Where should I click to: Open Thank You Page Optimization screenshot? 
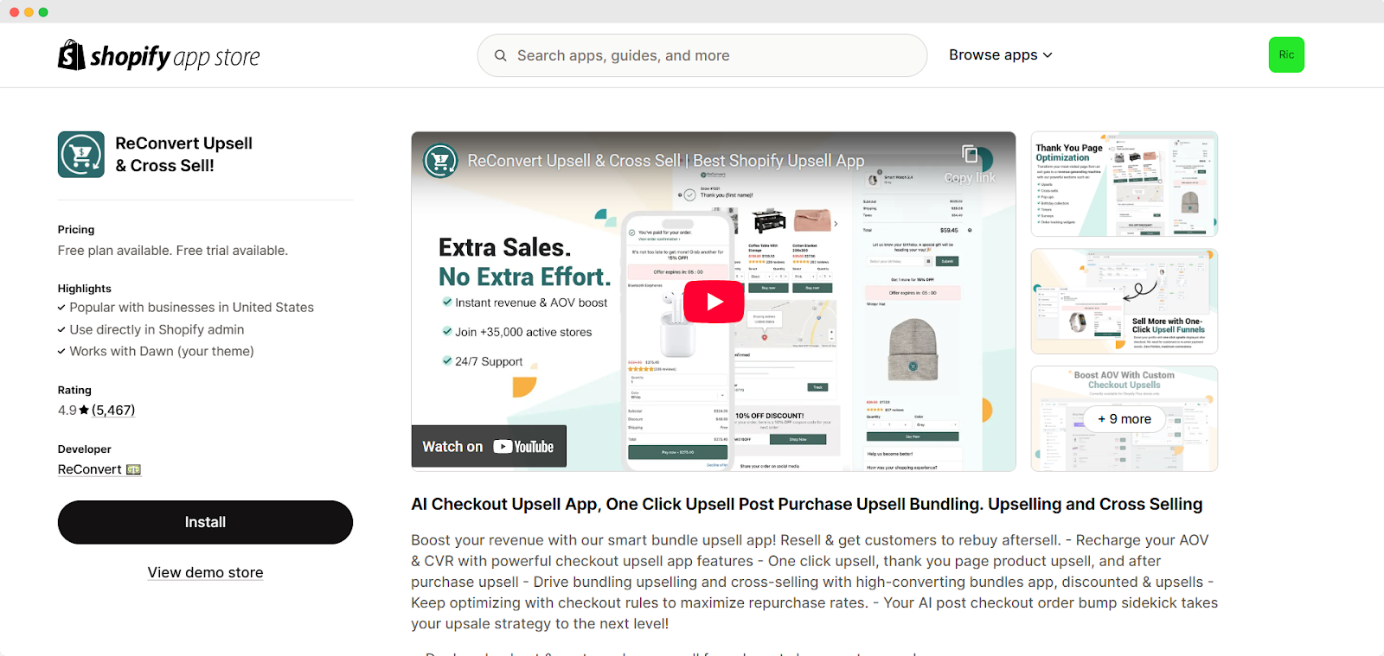[1124, 184]
